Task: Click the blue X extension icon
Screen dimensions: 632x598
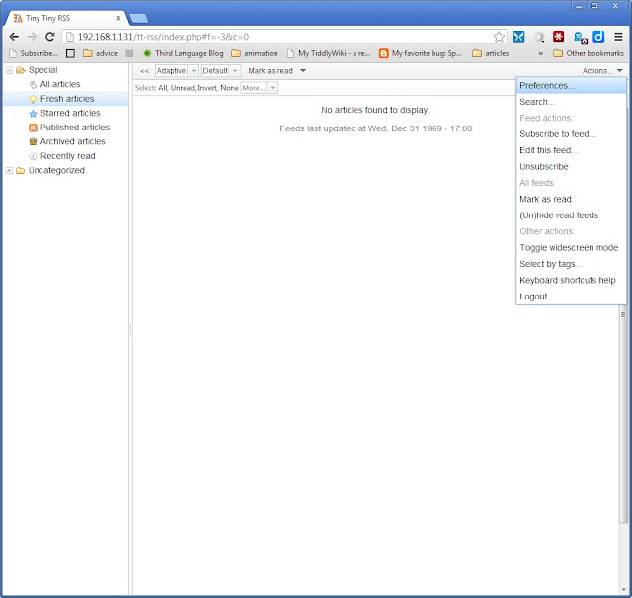Action: [518, 37]
